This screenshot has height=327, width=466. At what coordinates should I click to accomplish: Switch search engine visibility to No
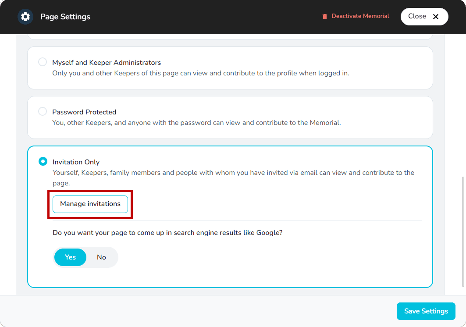(101, 257)
